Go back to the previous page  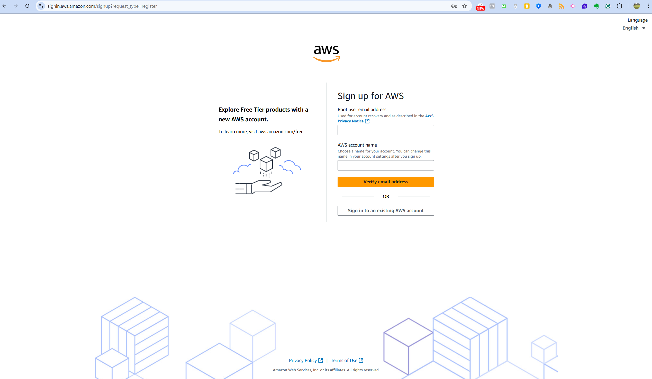(x=4, y=6)
